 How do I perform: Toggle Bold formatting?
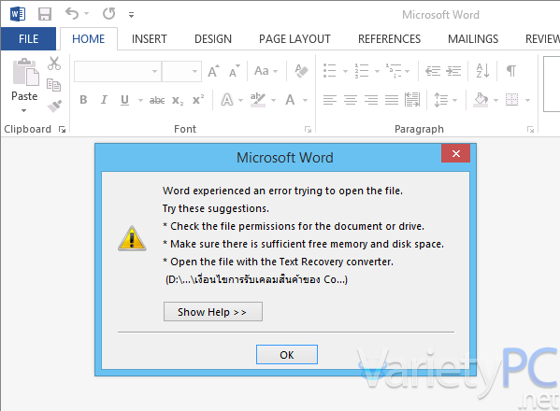coord(83,100)
